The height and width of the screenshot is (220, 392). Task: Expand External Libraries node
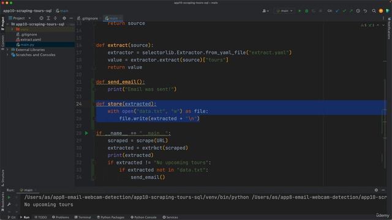[8, 50]
